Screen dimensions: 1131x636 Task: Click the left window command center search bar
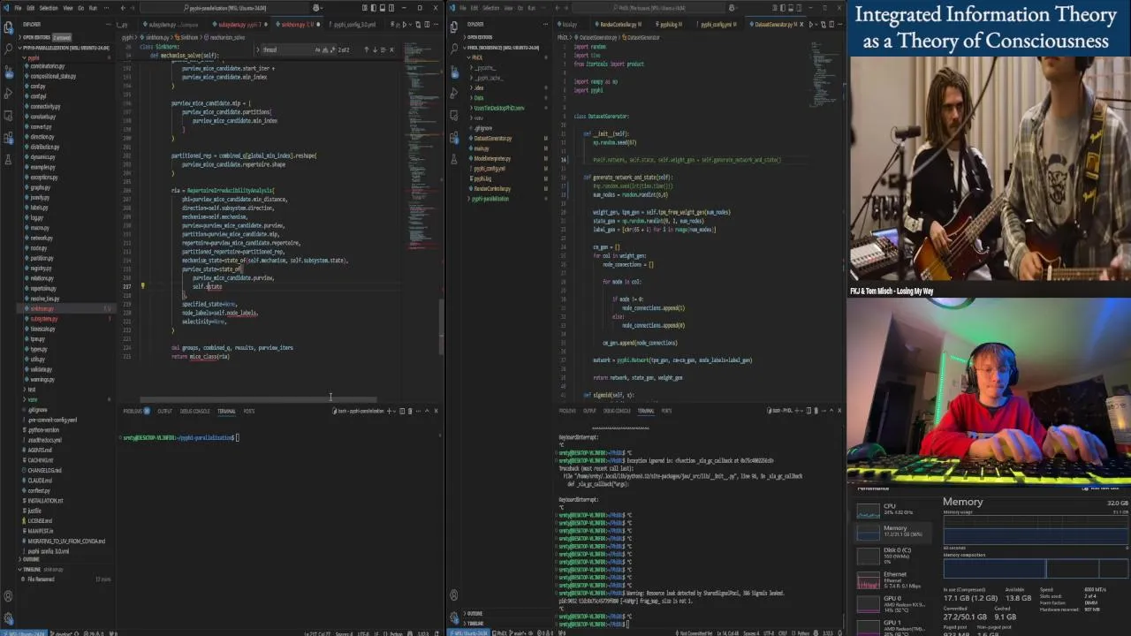pyautogui.click(x=225, y=8)
